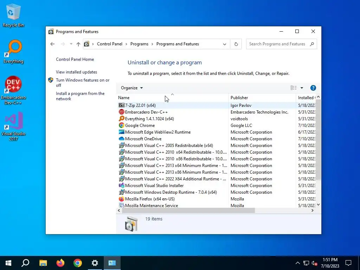
Task: Expand the chevron after Programs breadcrumb
Action: tap(152, 44)
